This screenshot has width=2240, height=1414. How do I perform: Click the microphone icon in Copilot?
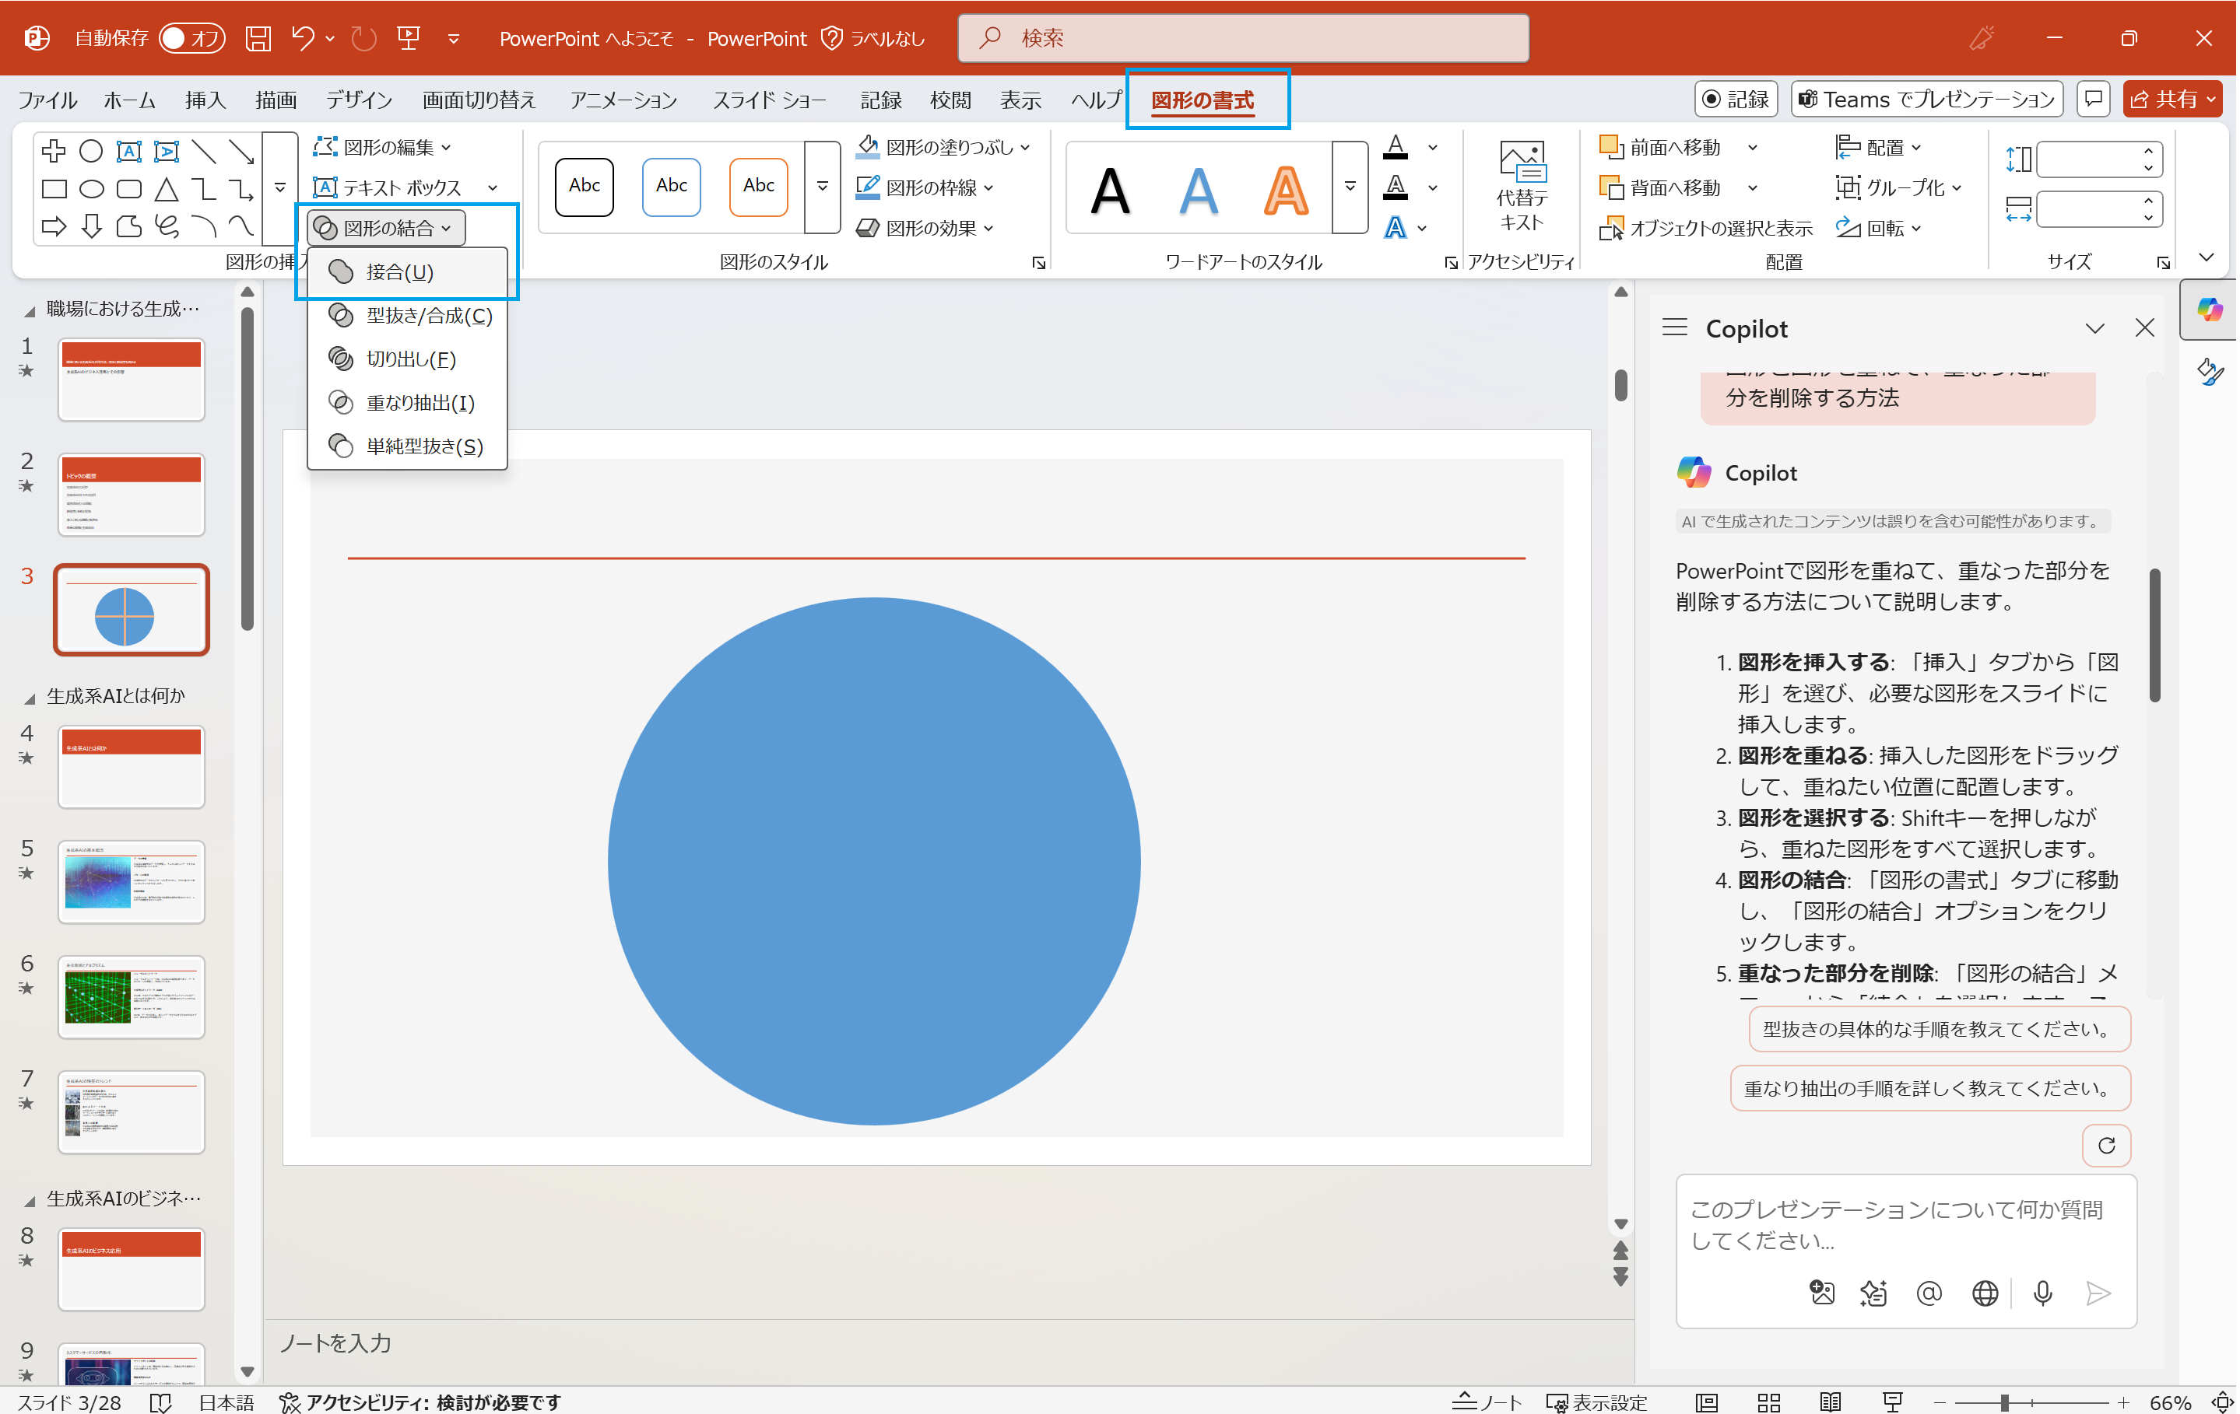click(x=2042, y=1293)
